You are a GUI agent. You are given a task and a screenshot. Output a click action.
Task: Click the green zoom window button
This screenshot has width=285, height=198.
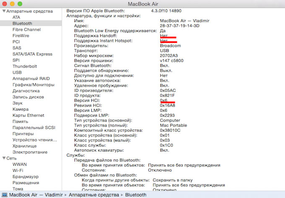tap(20, 4)
